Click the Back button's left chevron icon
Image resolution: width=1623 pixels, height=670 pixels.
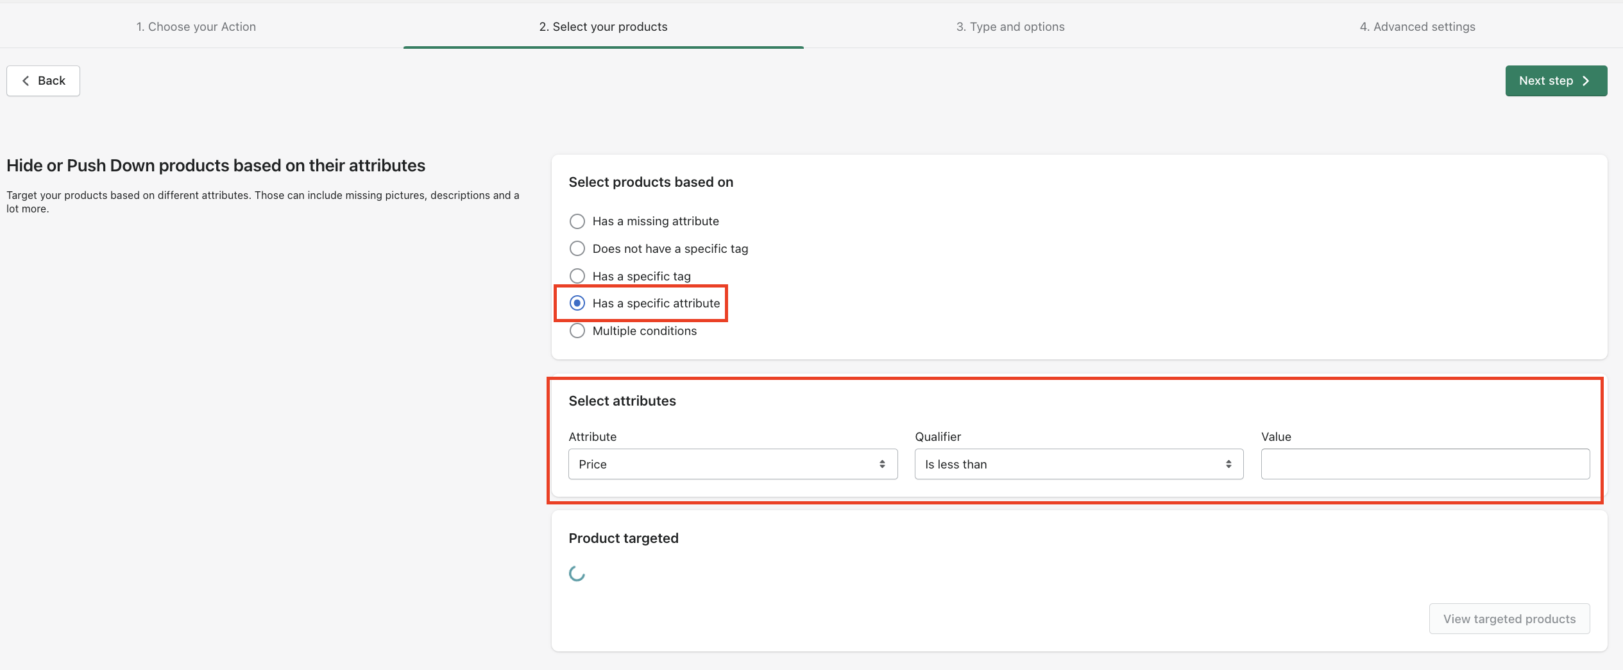pos(26,81)
